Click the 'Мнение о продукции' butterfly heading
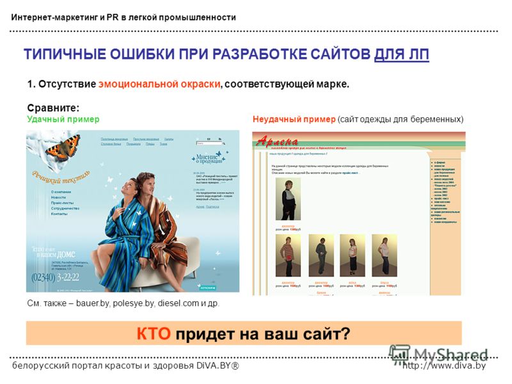Viewport: 512px width, 384px height. coord(210,158)
